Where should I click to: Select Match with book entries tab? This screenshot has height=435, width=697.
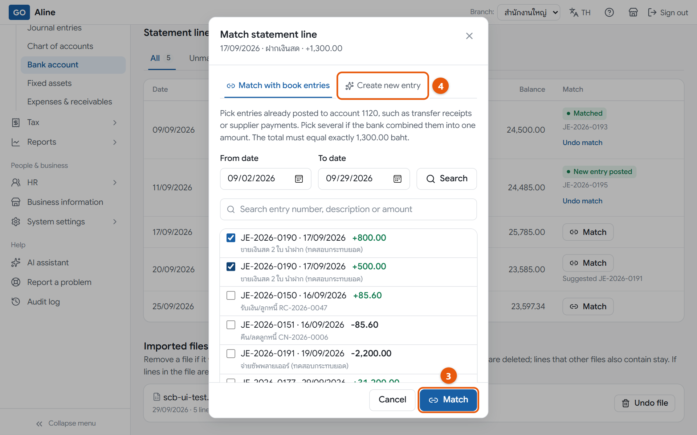pos(278,86)
